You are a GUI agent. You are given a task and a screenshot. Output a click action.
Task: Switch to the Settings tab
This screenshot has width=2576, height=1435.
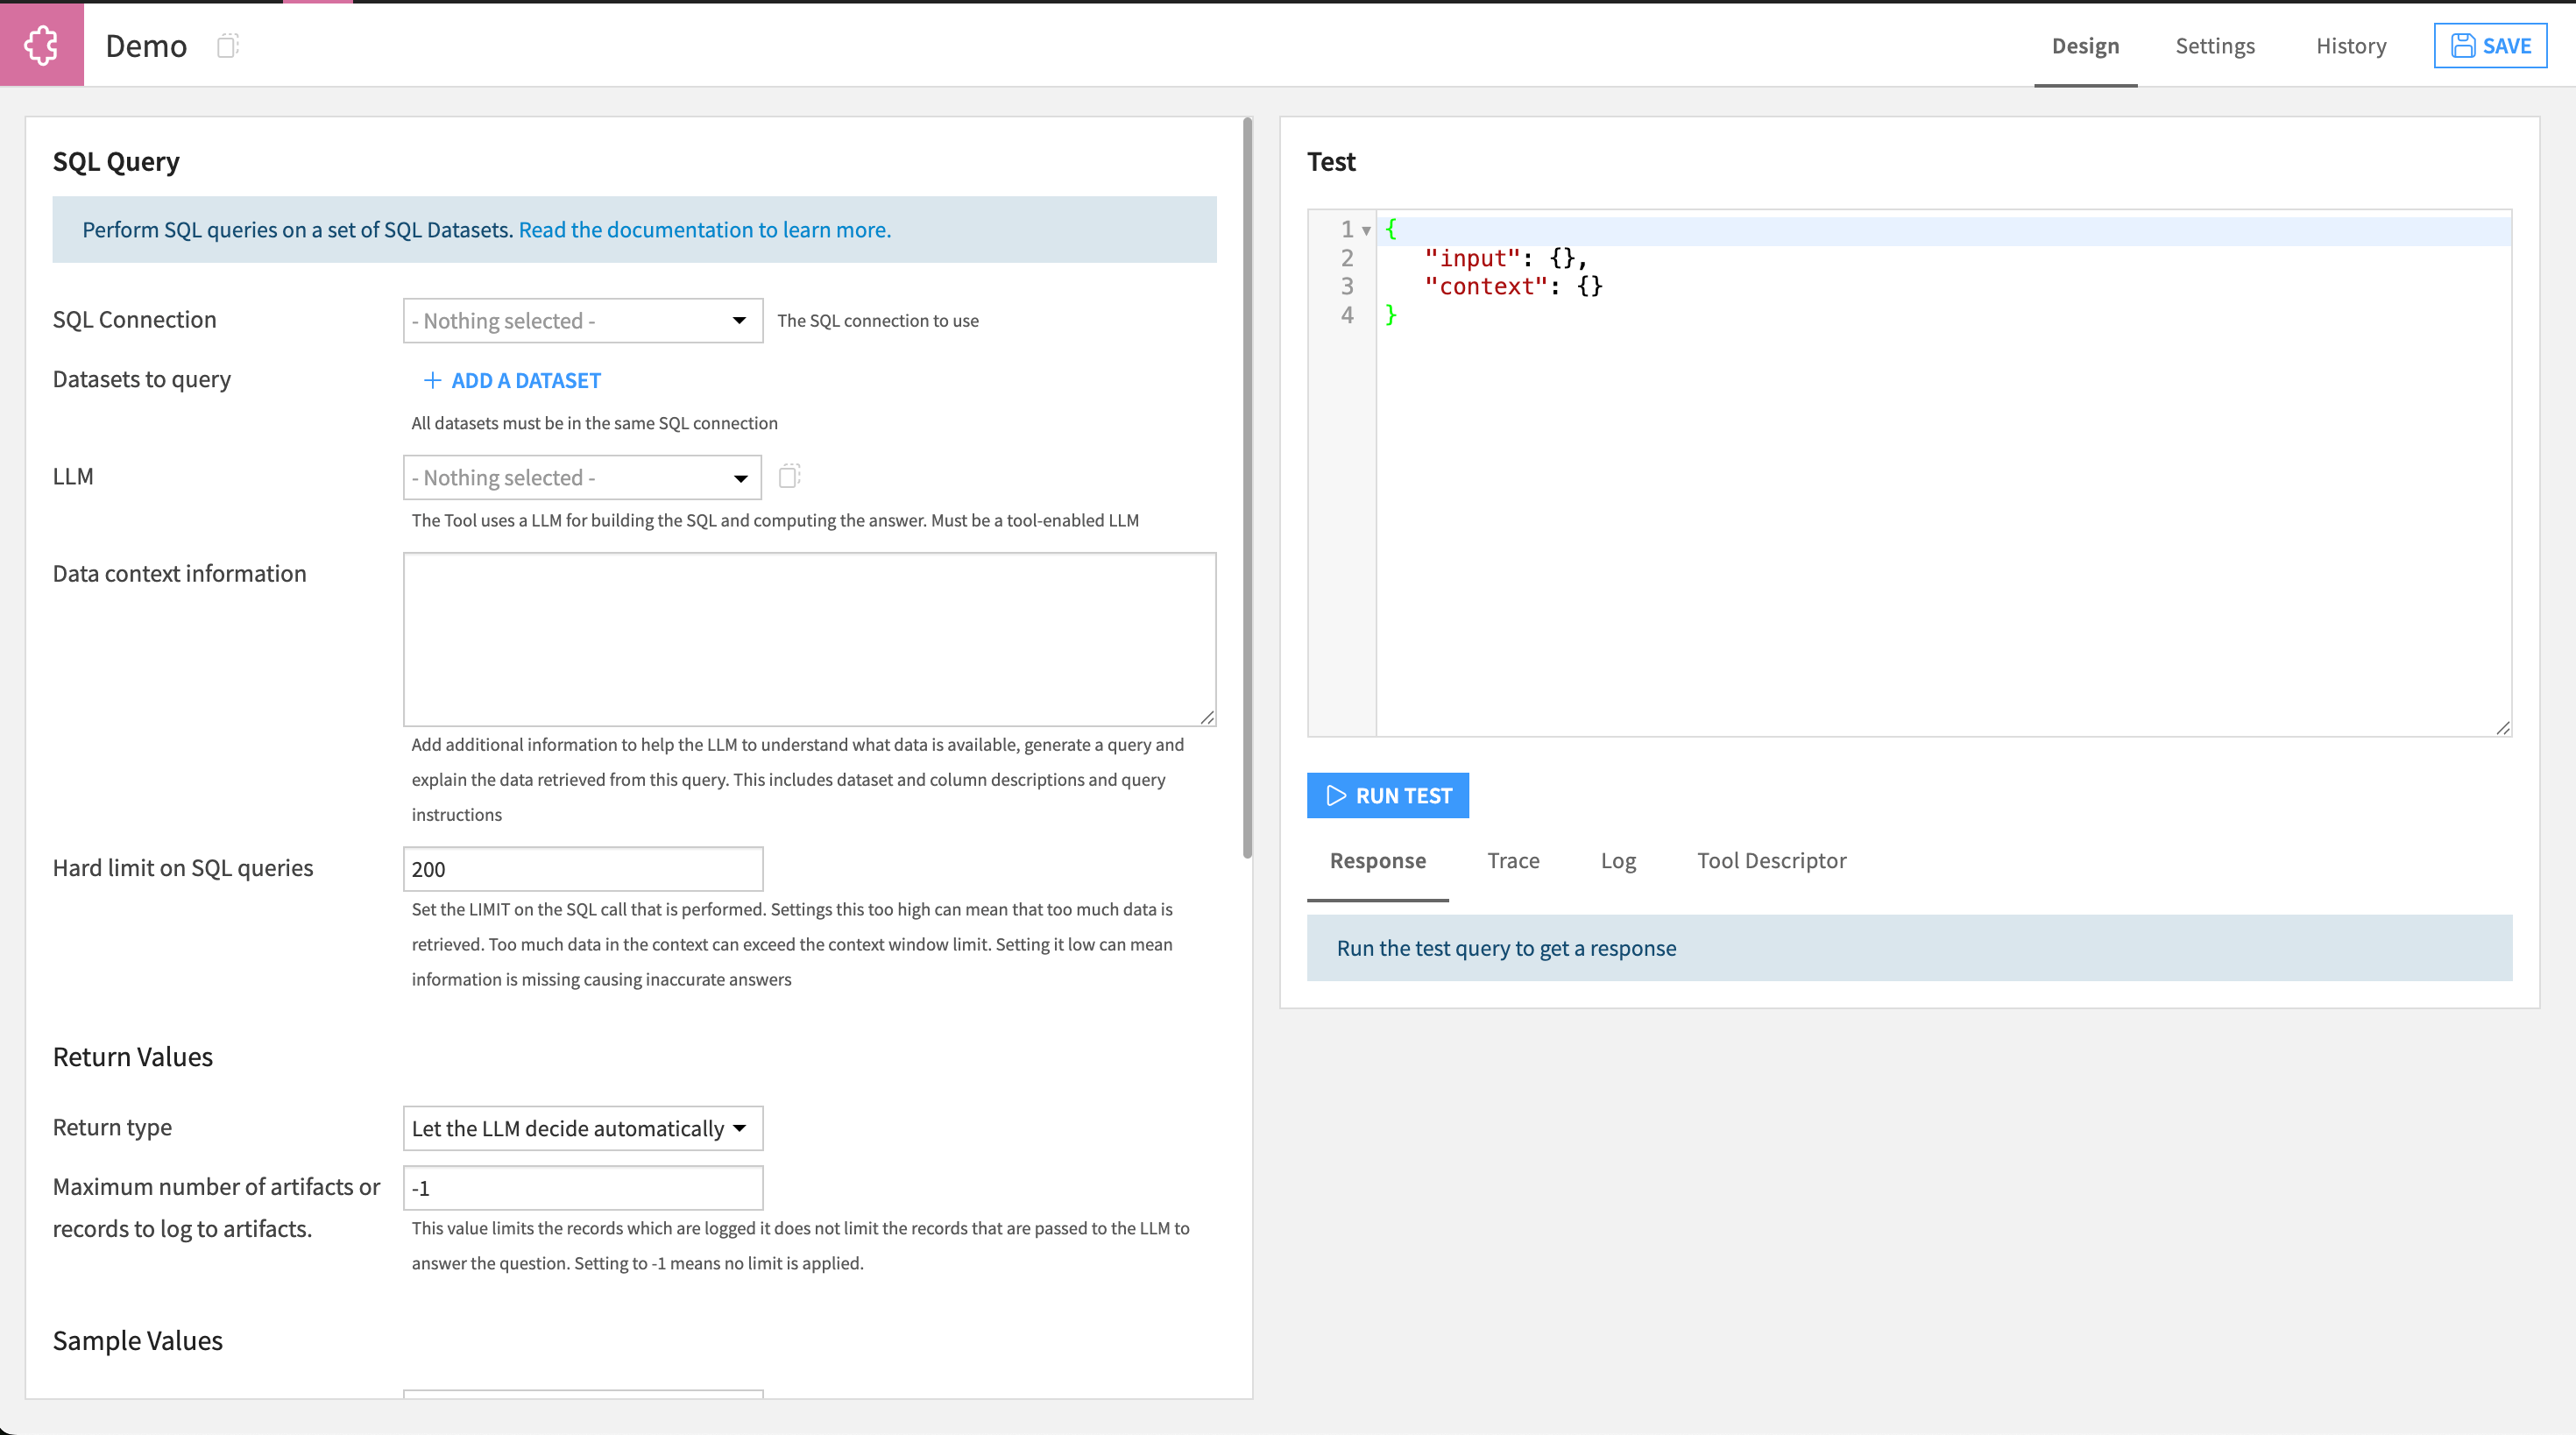tap(2215, 46)
